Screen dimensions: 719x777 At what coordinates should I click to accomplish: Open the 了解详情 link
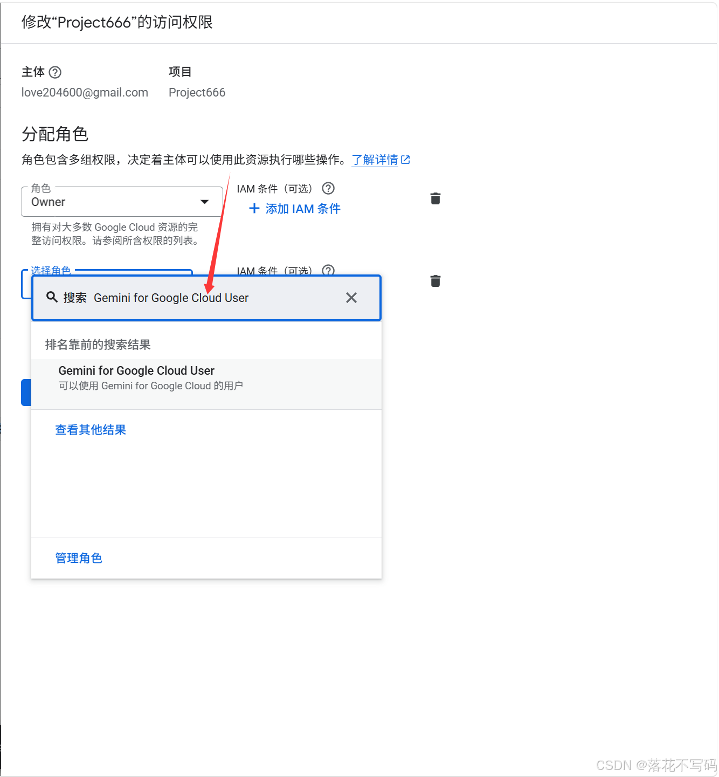[381, 160]
